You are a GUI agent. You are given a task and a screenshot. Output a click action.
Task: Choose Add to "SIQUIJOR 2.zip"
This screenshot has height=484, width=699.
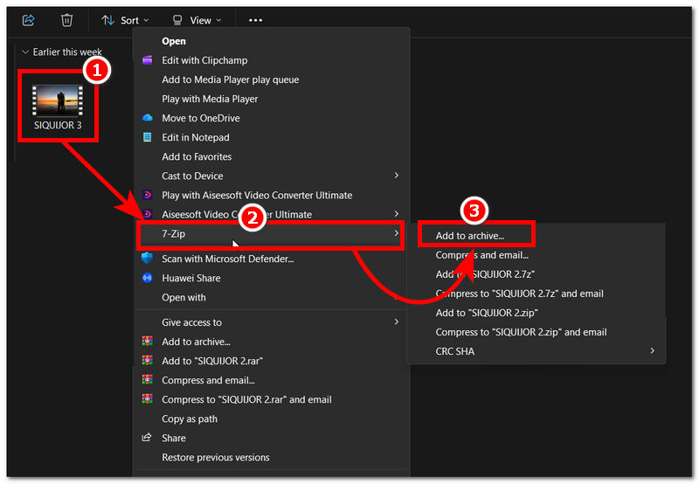[487, 313]
